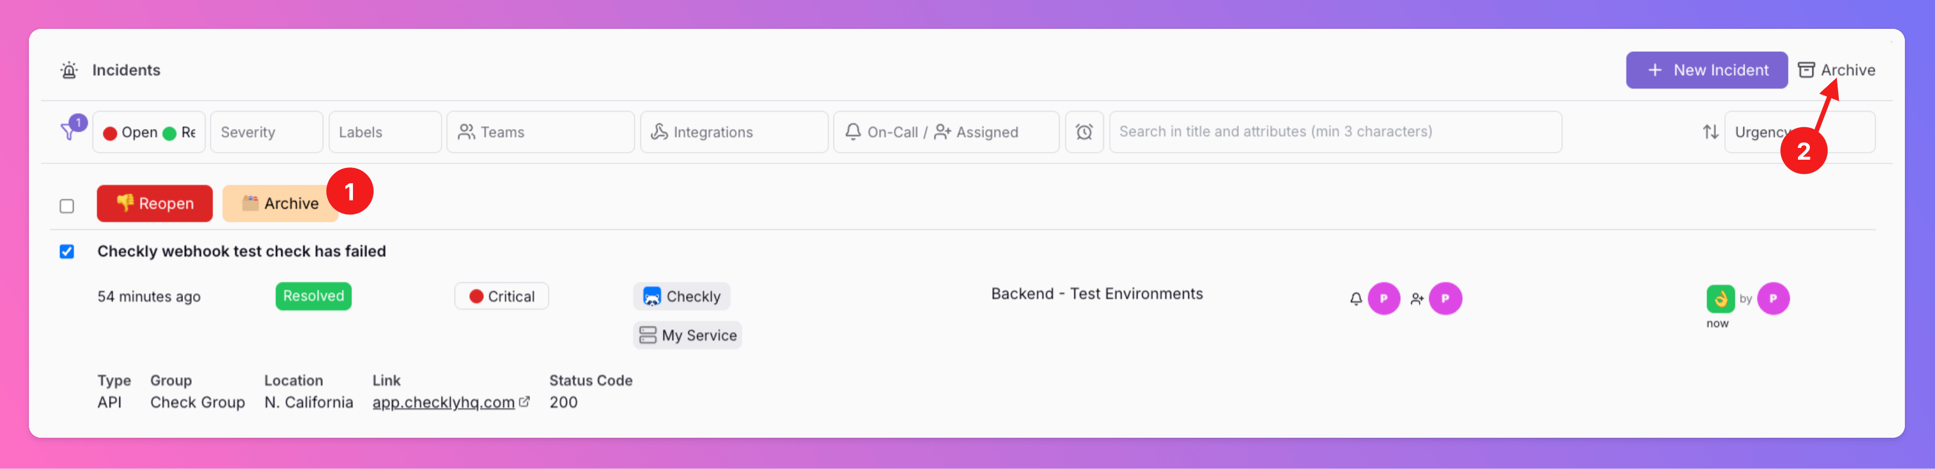
Task: Click the alarm clock snooze filter icon
Action: coord(1083,132)
